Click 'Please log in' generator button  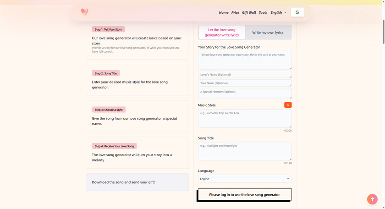(245, 194)
